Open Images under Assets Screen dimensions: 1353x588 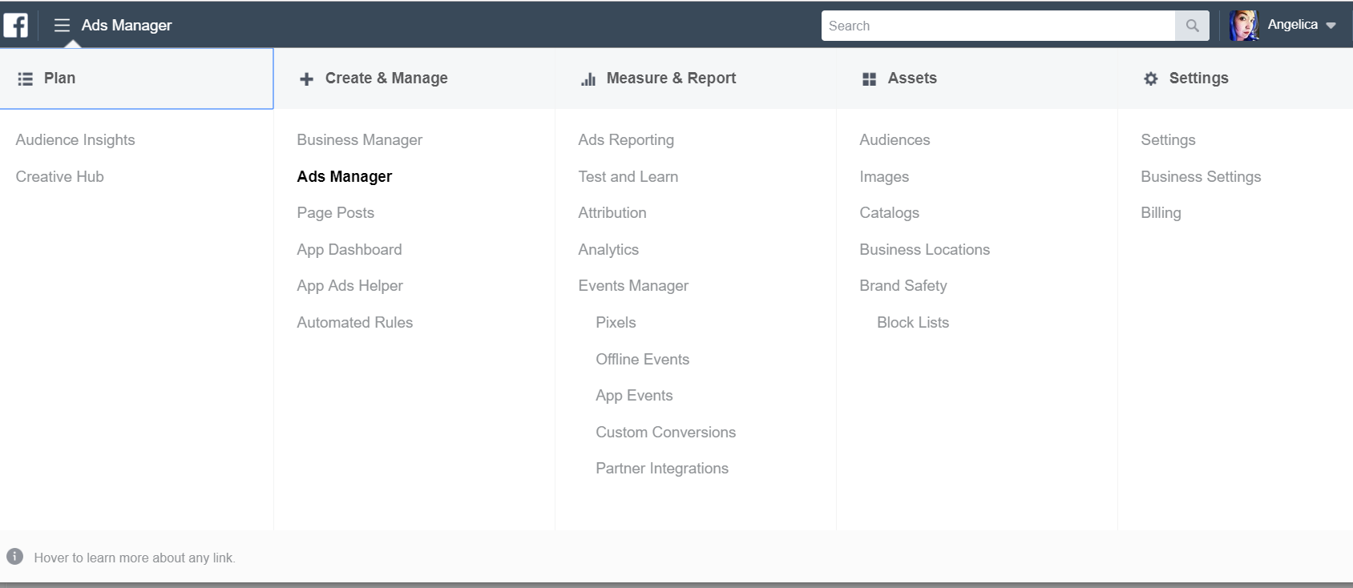pos(884,177)
